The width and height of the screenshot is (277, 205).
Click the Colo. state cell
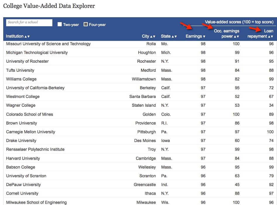[x=166, y=114]
